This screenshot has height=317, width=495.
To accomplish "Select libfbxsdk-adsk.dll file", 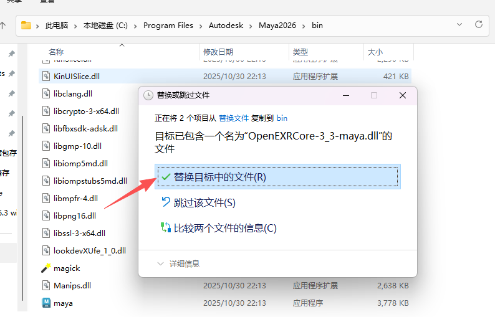I will pyautogui.click(x=85, y=128).
